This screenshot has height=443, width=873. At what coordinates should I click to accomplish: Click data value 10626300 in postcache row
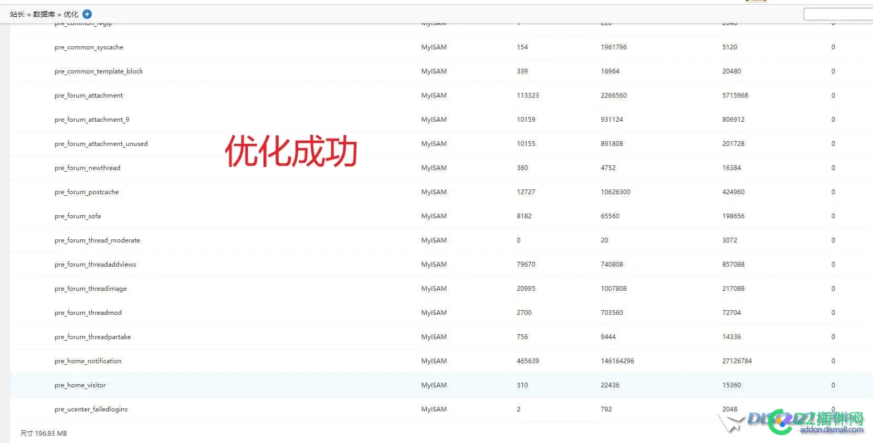tap(615, 192)
